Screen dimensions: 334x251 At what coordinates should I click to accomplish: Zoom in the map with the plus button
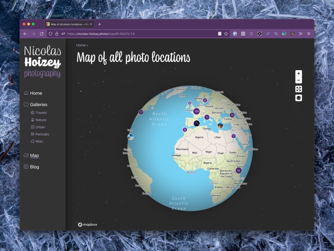(x=299, y=74)
